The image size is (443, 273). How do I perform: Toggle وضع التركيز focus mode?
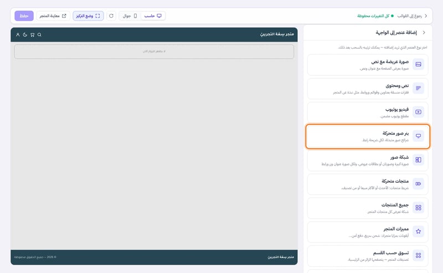[88, 16]
